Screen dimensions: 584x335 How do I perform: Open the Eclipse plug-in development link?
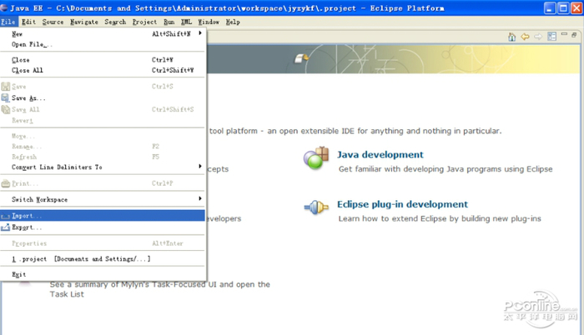tap(402, 204)
